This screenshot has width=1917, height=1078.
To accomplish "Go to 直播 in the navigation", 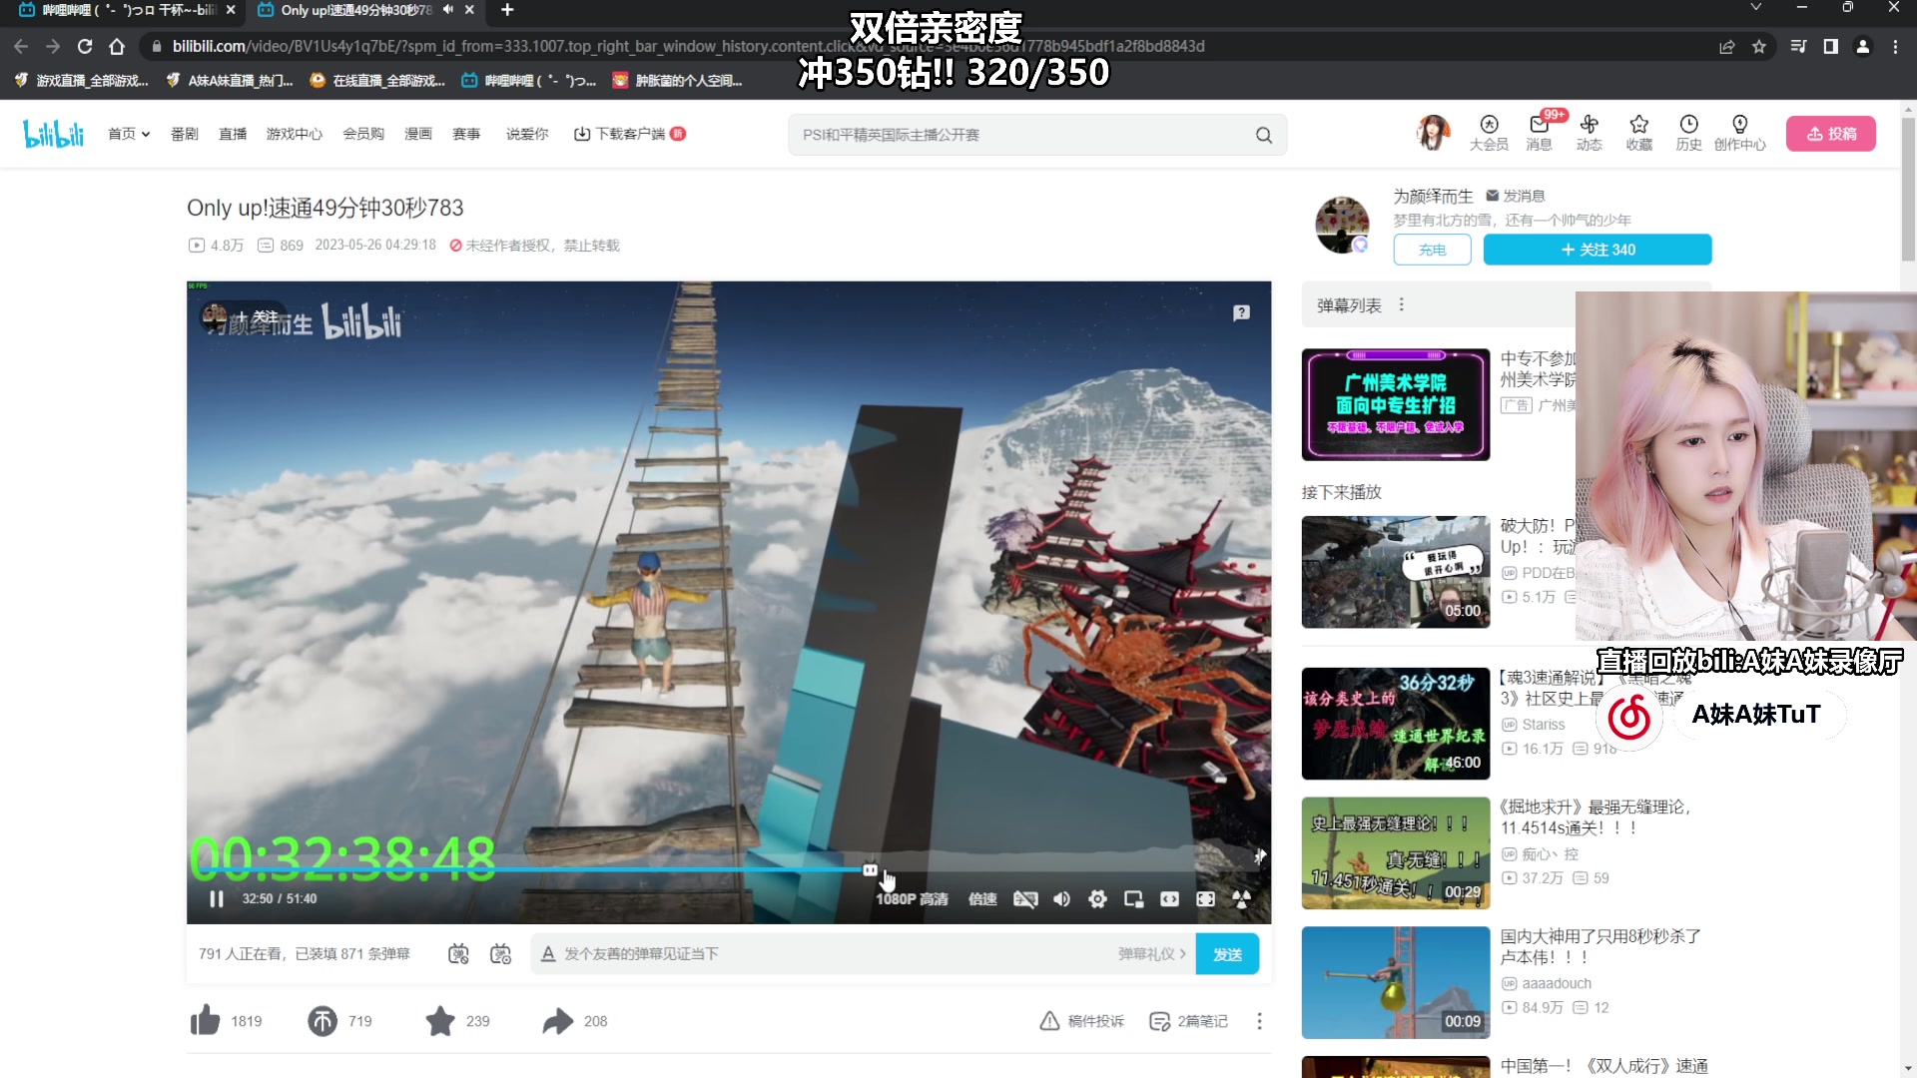I will pos(233,134).
